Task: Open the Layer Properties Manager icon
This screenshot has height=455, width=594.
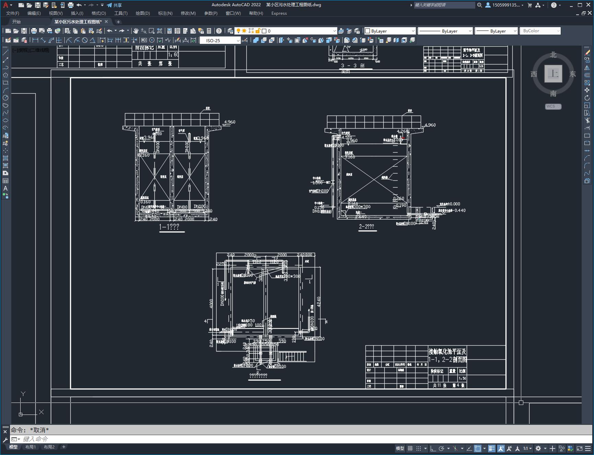Action: point(230,31)
